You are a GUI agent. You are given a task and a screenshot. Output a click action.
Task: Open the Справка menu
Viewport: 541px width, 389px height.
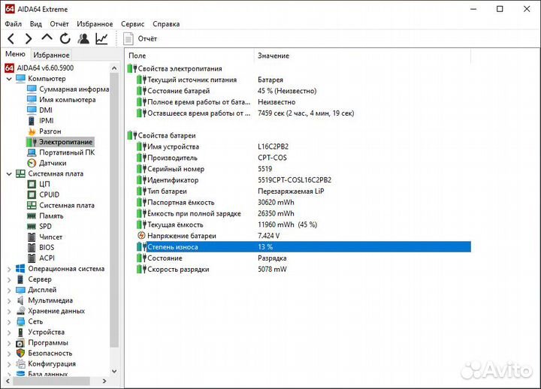[x=166, y=24]
